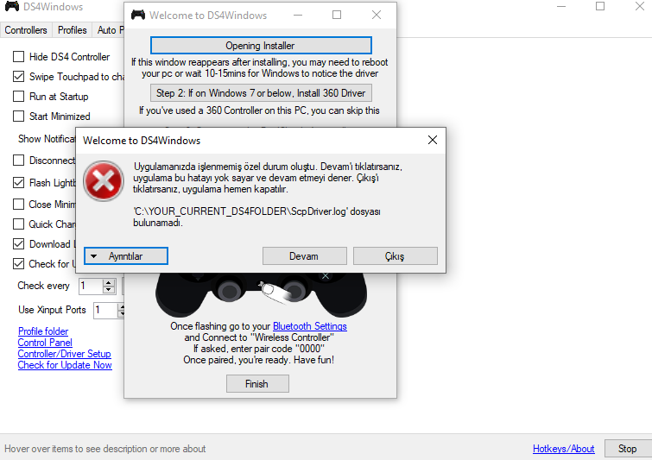Open the Profile folder link
This screenshot has height=460, width=652.
[43, 331]
